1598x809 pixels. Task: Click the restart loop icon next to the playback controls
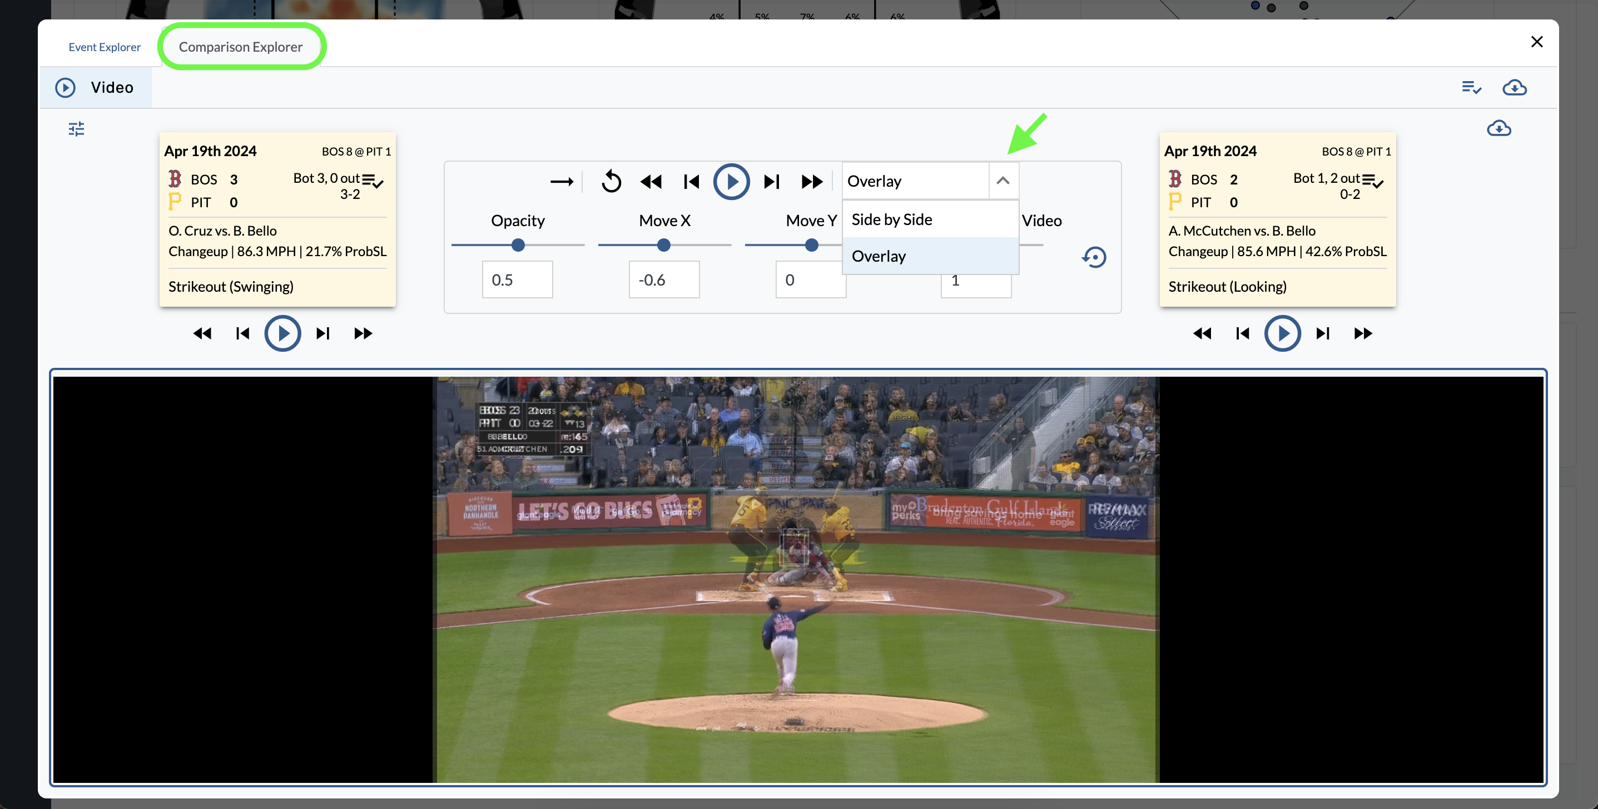coord(611,181)
